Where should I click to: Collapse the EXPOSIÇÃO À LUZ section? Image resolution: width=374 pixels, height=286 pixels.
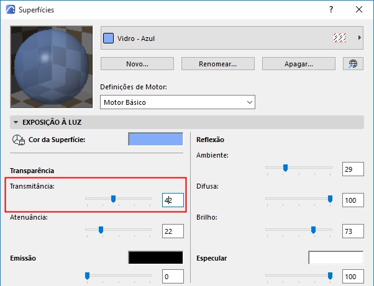point(16,122)
